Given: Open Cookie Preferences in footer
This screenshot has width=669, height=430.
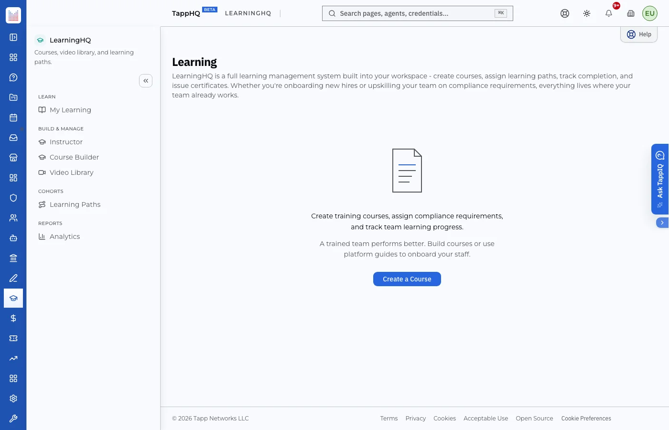Looking at the screenshot, I should point(586,419).
